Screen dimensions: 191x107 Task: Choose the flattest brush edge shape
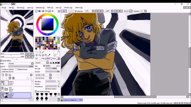pyautogui.click(x=58, y=63)
